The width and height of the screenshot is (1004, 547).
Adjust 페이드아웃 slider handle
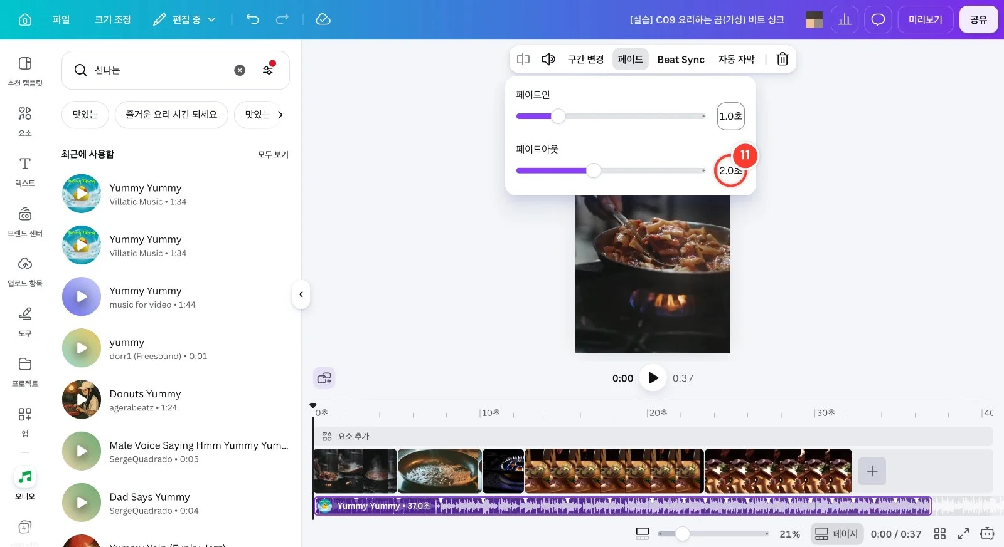click(593, 170)
